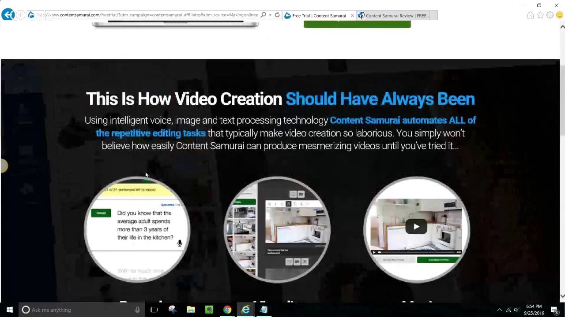
Task: Click microphone icon in recording circle
Action: [180, 243]
